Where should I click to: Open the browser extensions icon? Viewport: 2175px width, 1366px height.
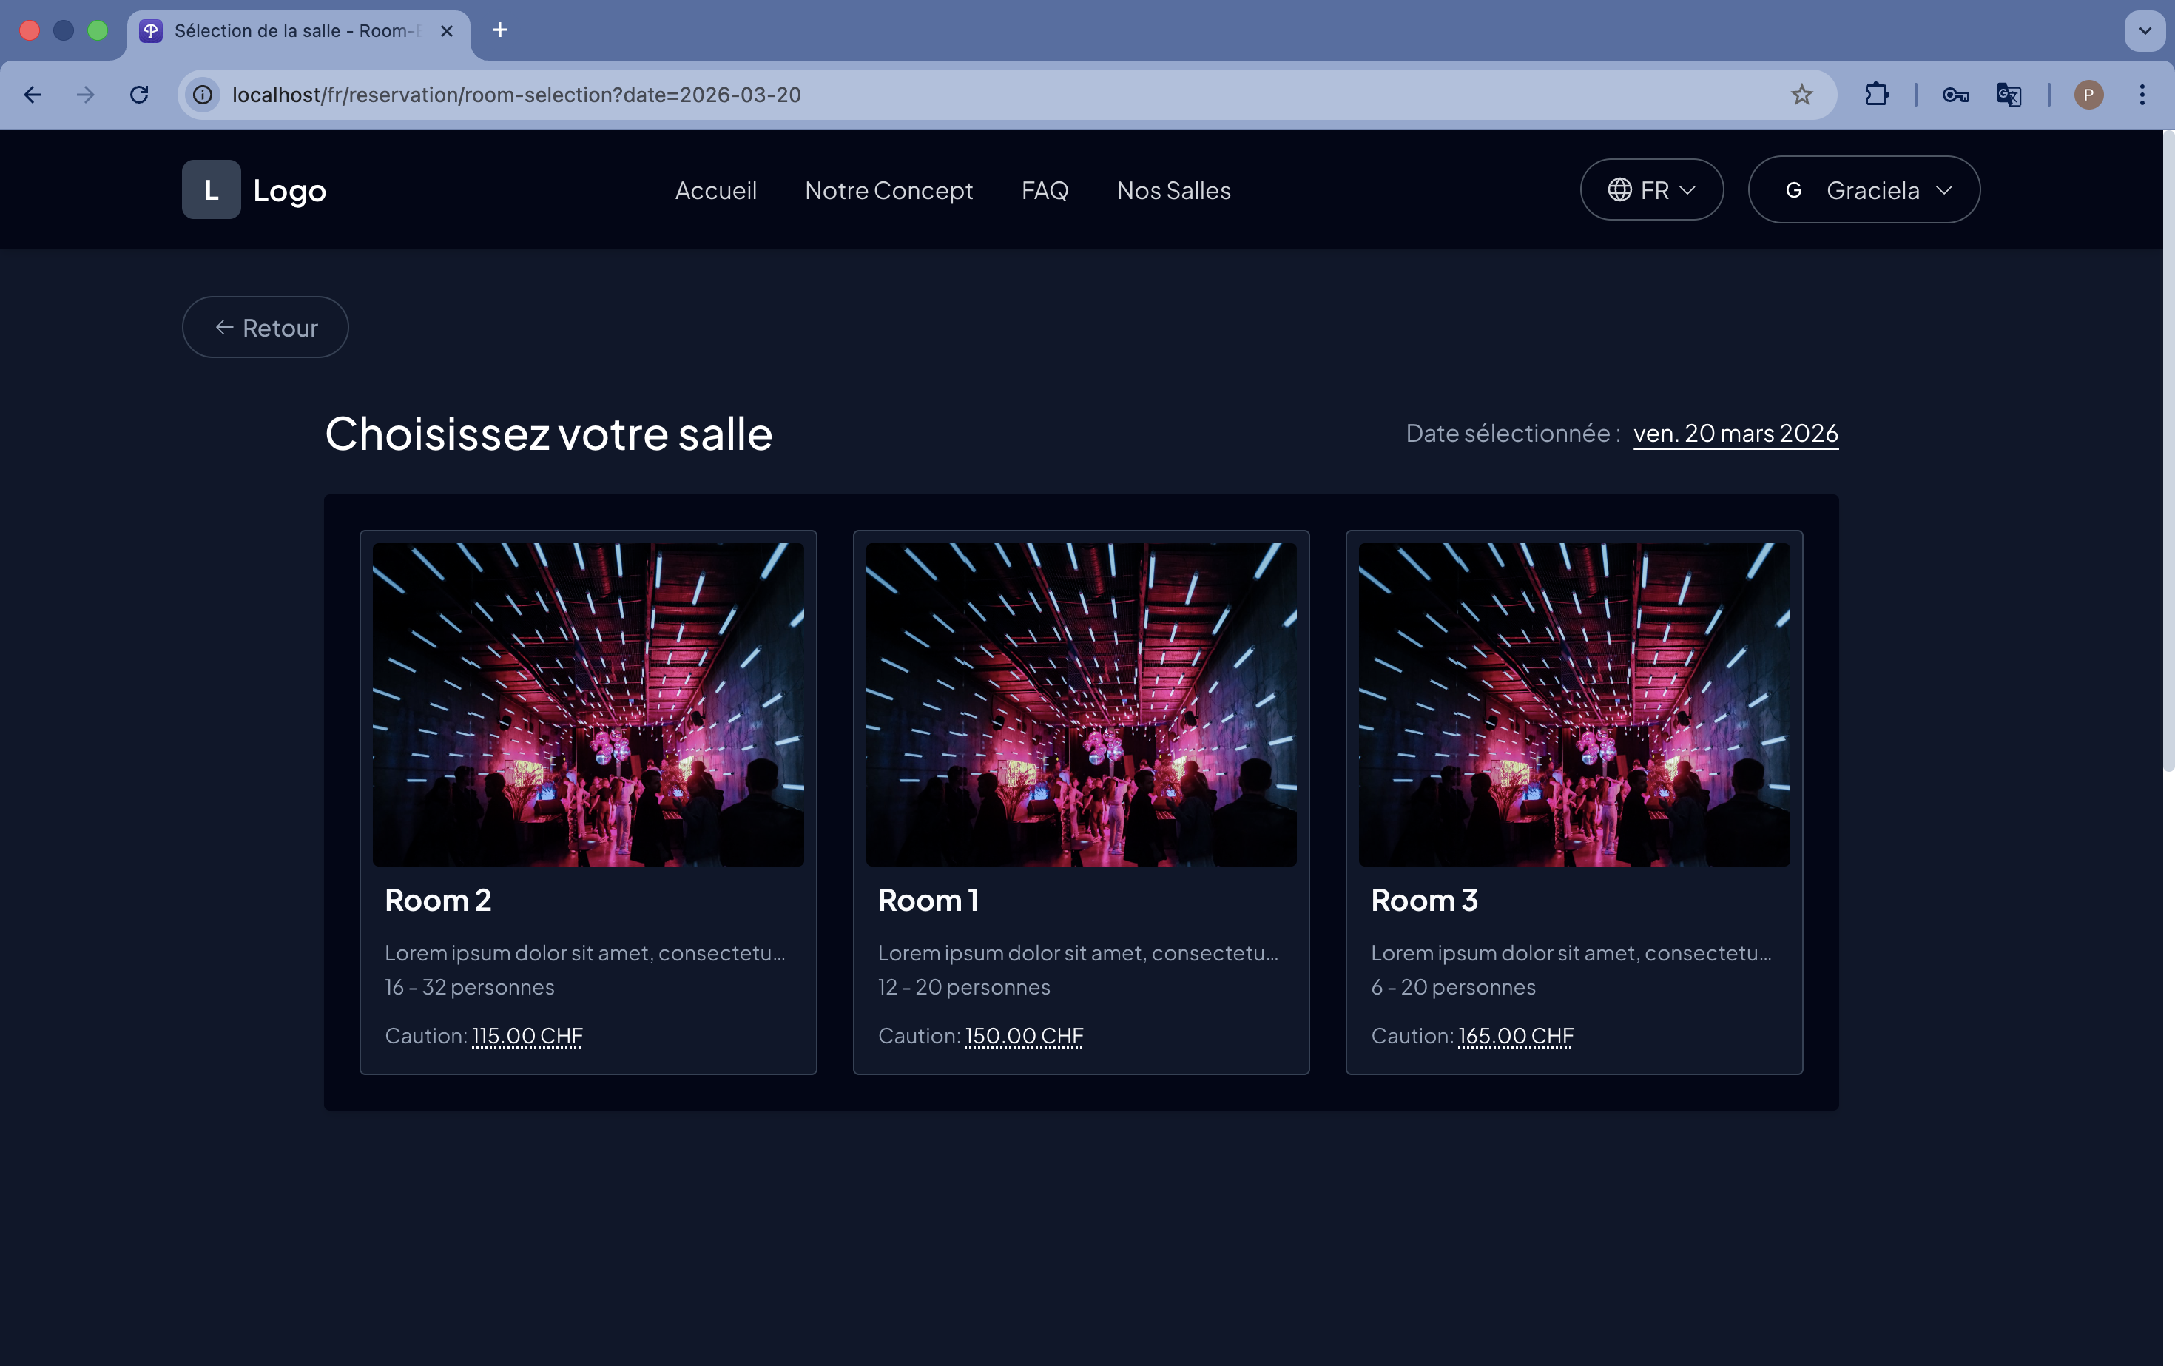pos(1876,94)
